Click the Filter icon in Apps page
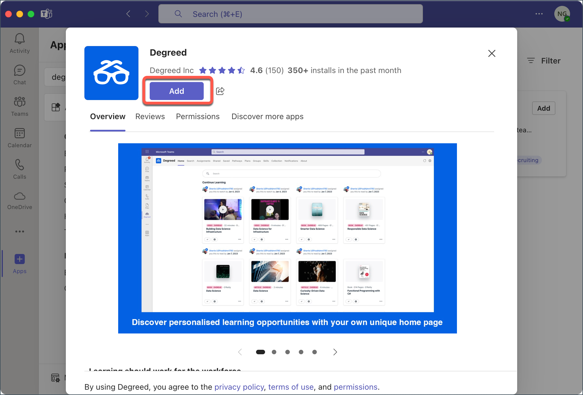Screen dimensions: 583x395 pyautogui.click(x=531, y=61)
